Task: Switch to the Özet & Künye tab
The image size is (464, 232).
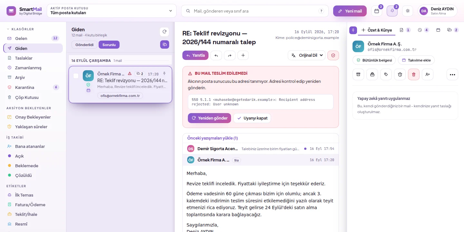Action: 377,30
